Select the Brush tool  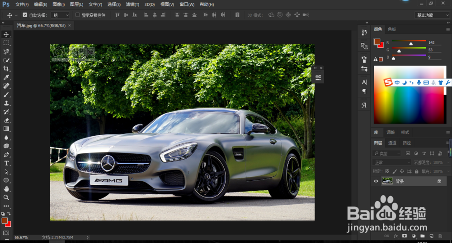6,95
